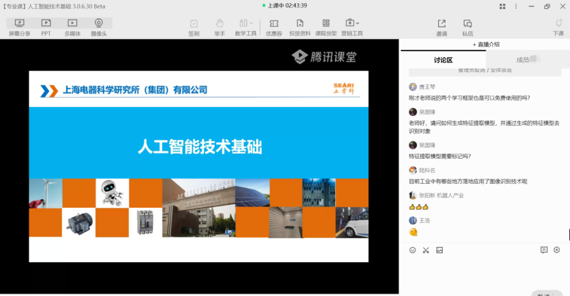Viewport: 570px width, 296px height.
Task: Open the PPT sharing tool
Action: pos(46,27)
